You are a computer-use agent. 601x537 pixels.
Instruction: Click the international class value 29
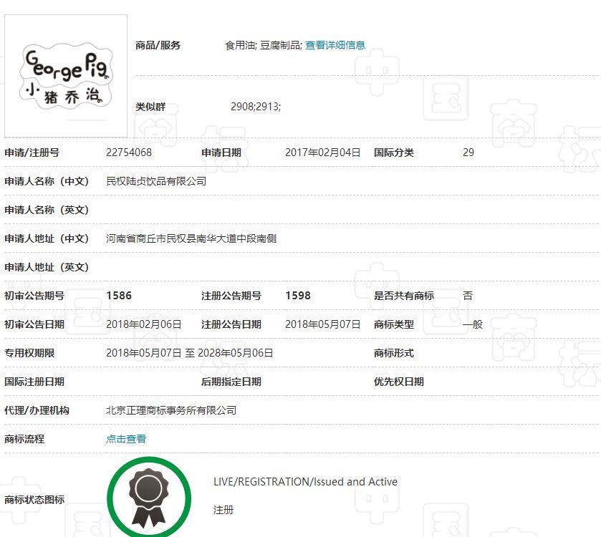(x=468, y=153)
